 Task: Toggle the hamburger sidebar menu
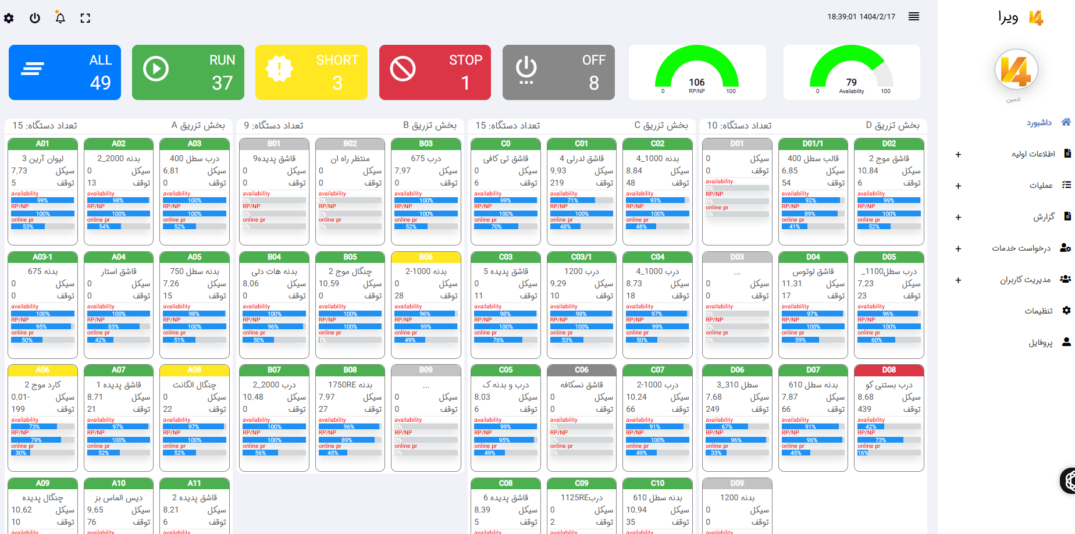(x=914, y=16)
